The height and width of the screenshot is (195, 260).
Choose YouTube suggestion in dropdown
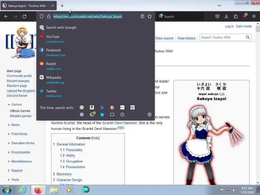(95, 39)
